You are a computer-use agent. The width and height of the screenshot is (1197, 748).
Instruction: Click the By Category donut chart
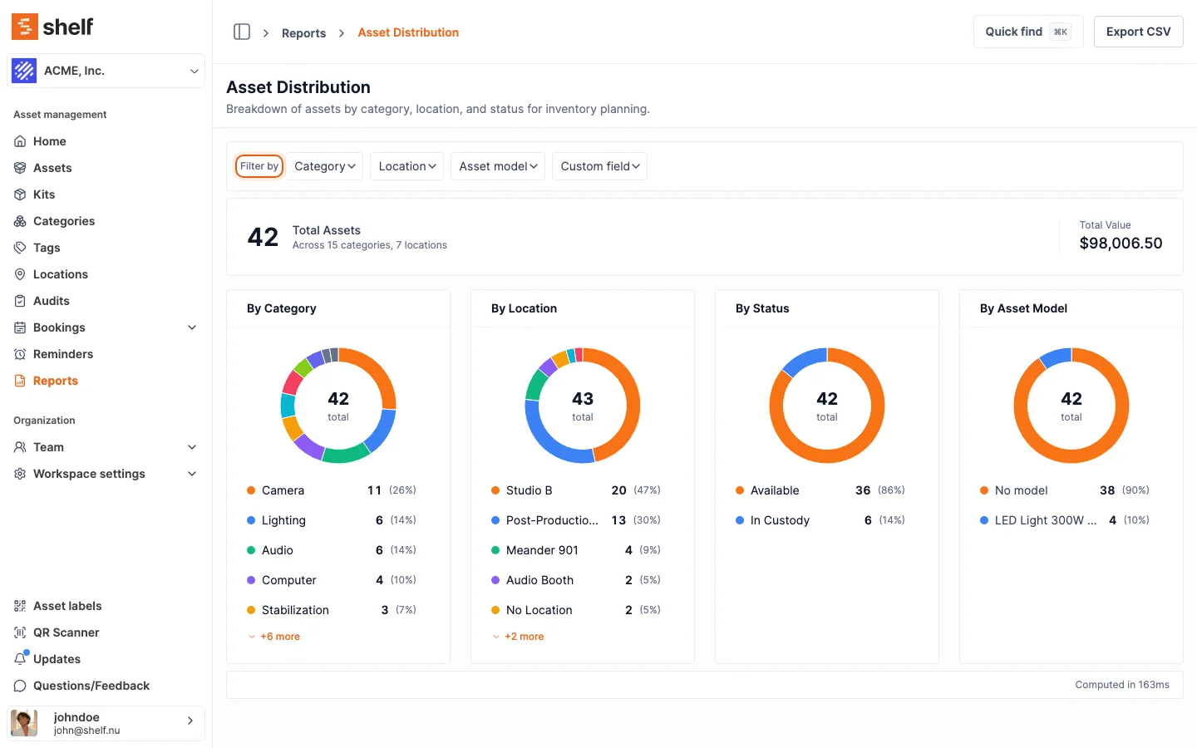(338, 406)
